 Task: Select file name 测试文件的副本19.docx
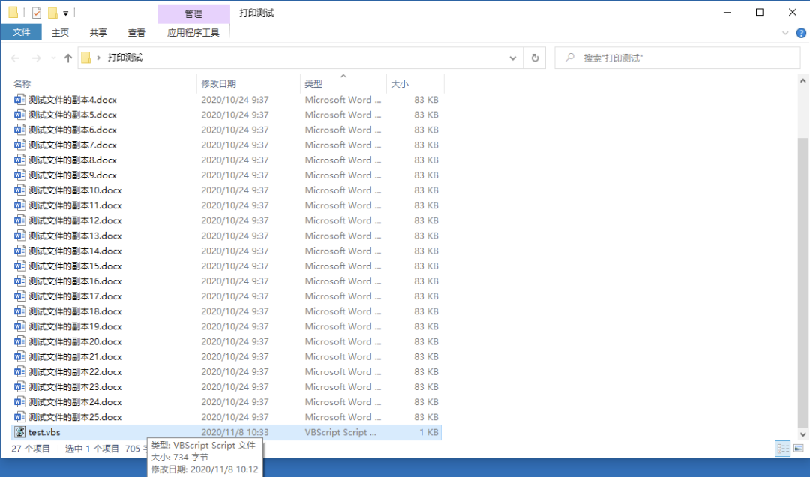click(75, 326)
